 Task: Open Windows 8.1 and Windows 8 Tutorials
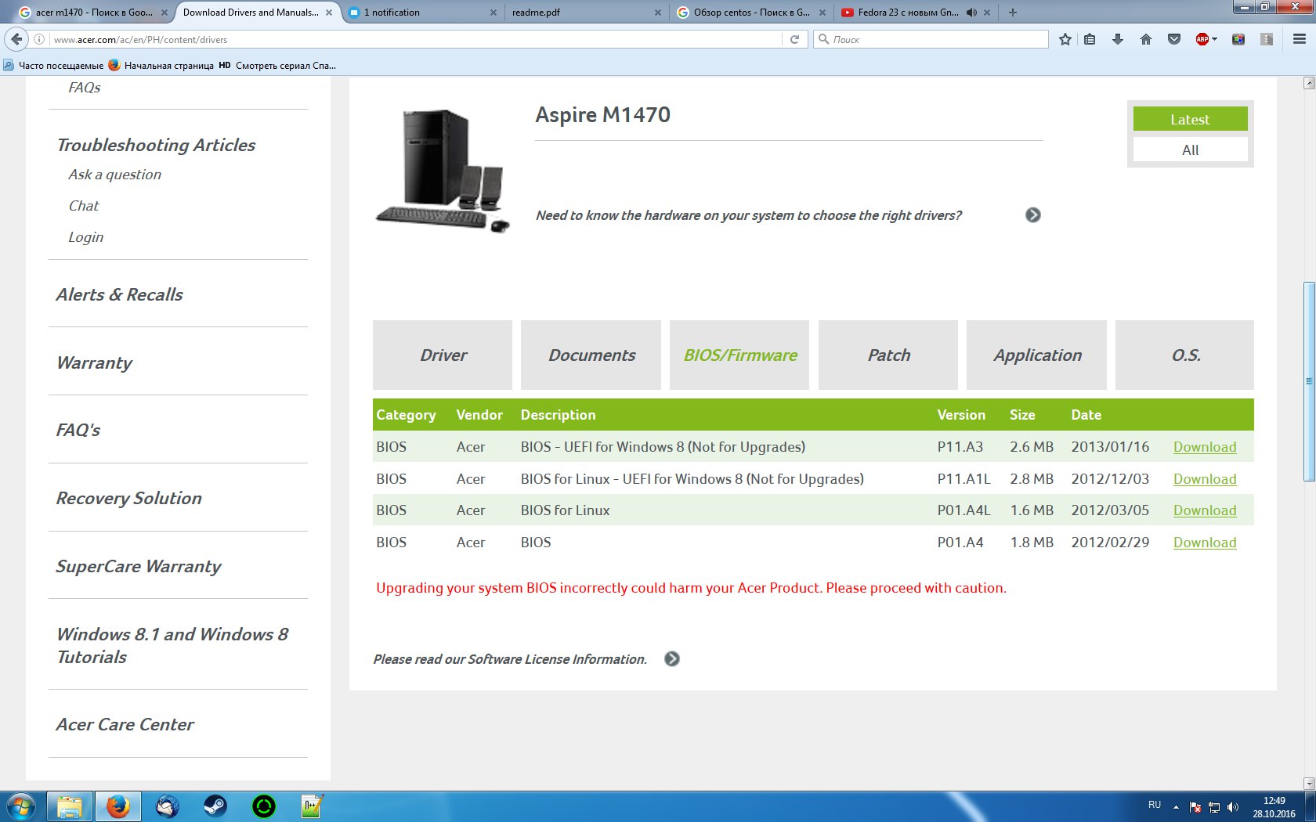pyautogui.click(x=172, y=646)
